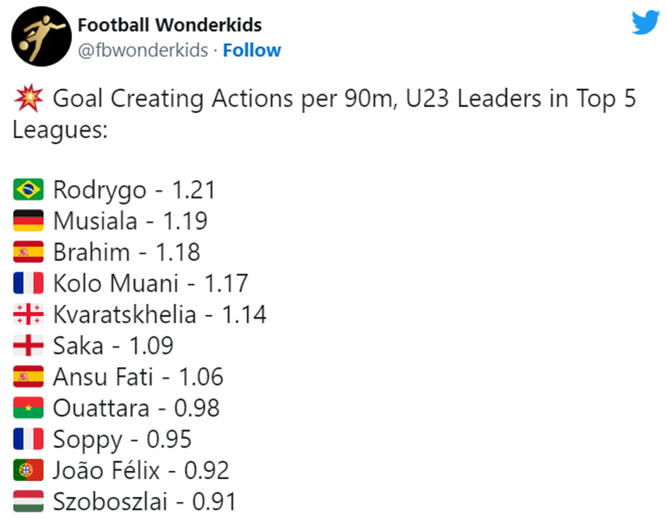Click the Hungary flag beside Szoboszlai
The width and height of the screenshot is (667, 519).
click(x=28, y=501)
